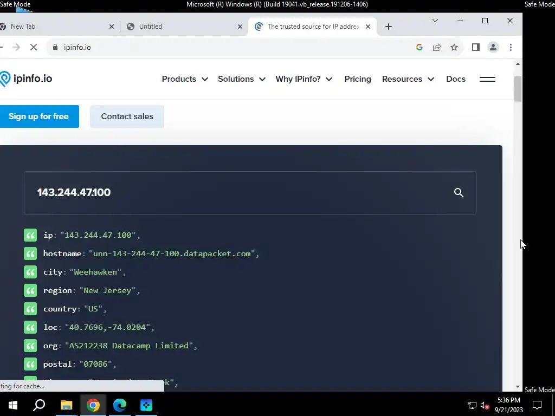Open Windows taskbar search
The height and width of the screenshot is (416, 555).
(x=39, y=405)
